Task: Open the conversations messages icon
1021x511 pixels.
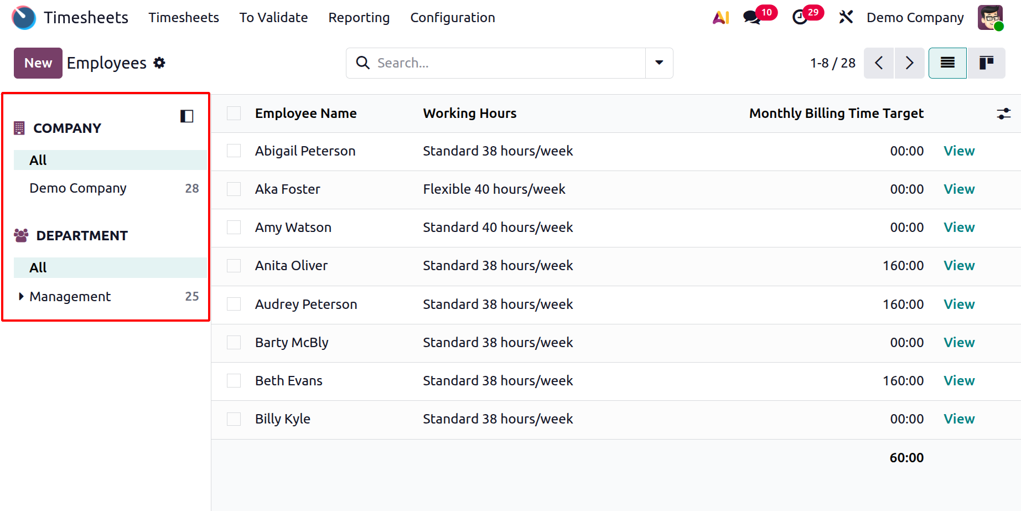Action: 752,18
